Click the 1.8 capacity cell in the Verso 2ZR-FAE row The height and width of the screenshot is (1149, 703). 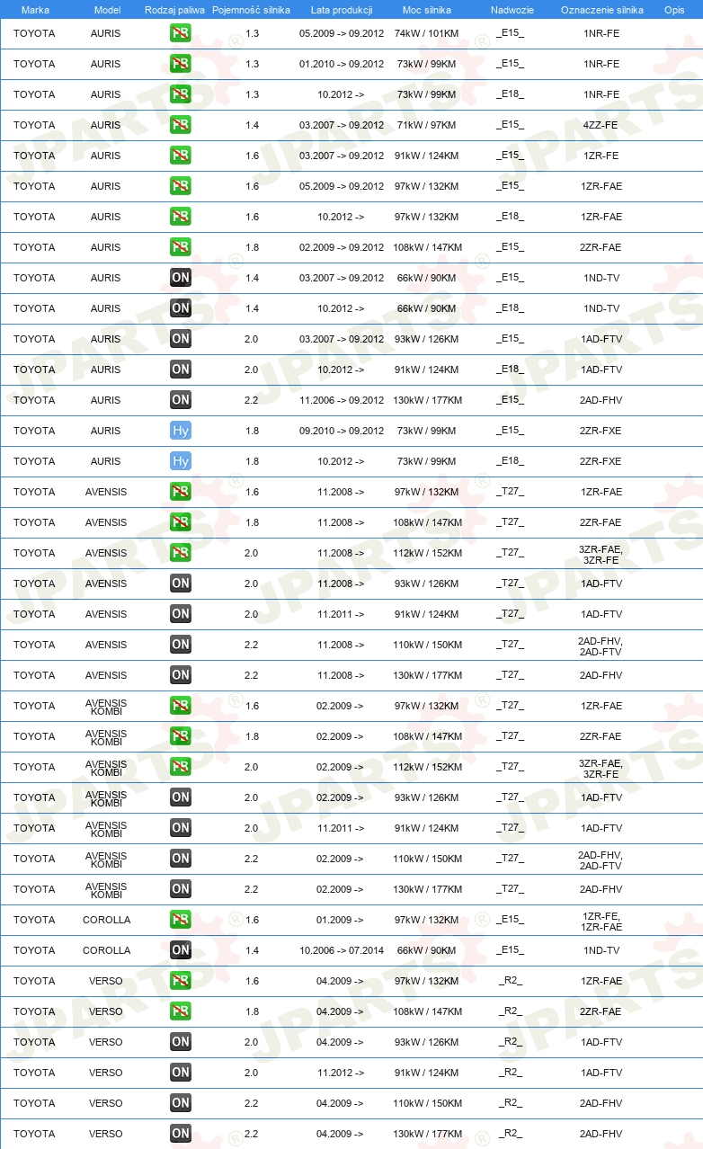[x=252, y=1011]
